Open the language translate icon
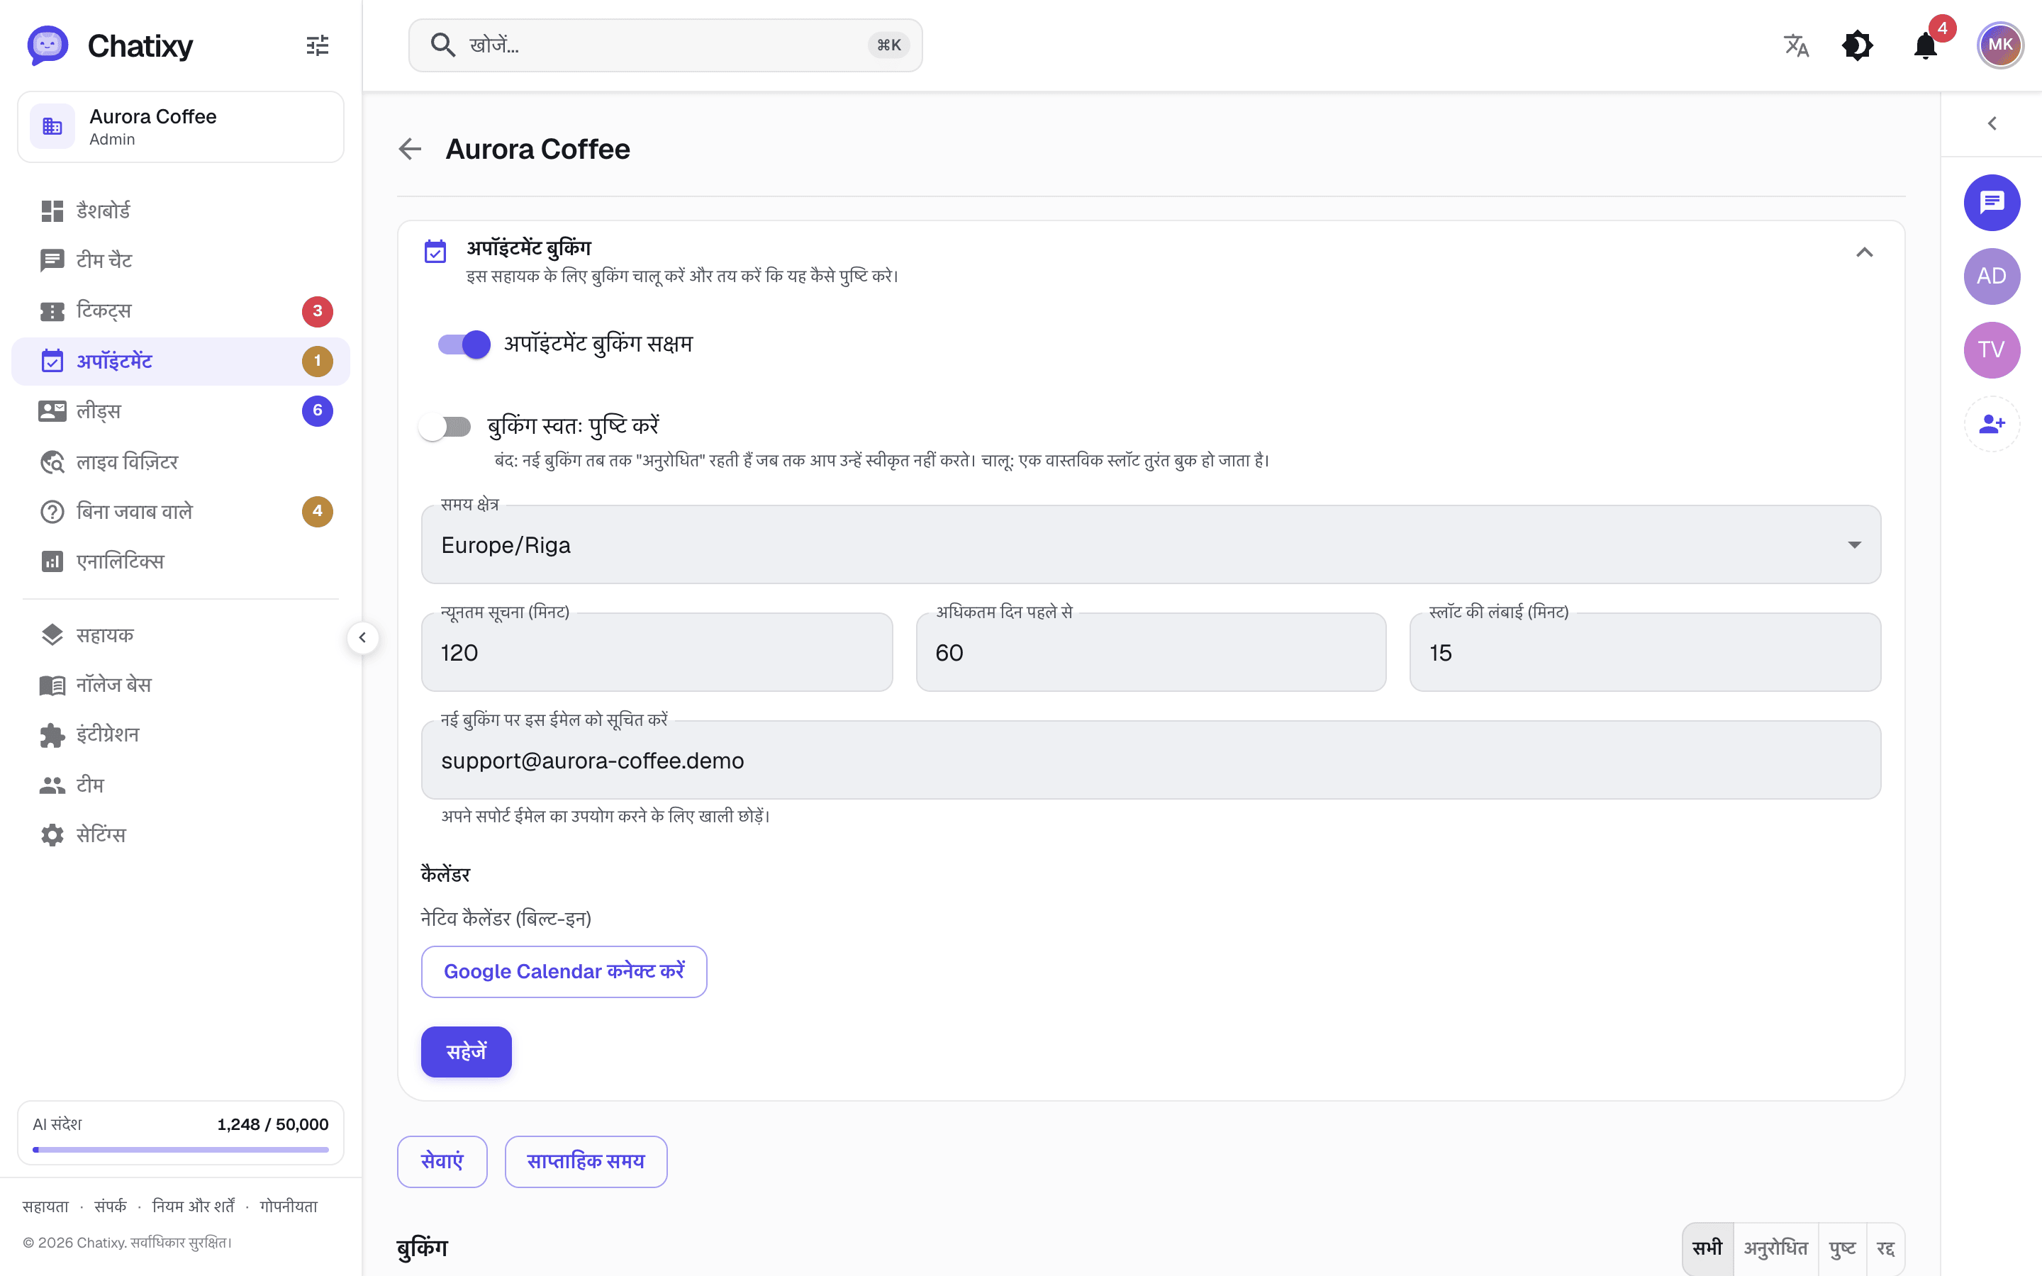The height and width of the screenshot is (1276, 2042). coord(1795,45)
